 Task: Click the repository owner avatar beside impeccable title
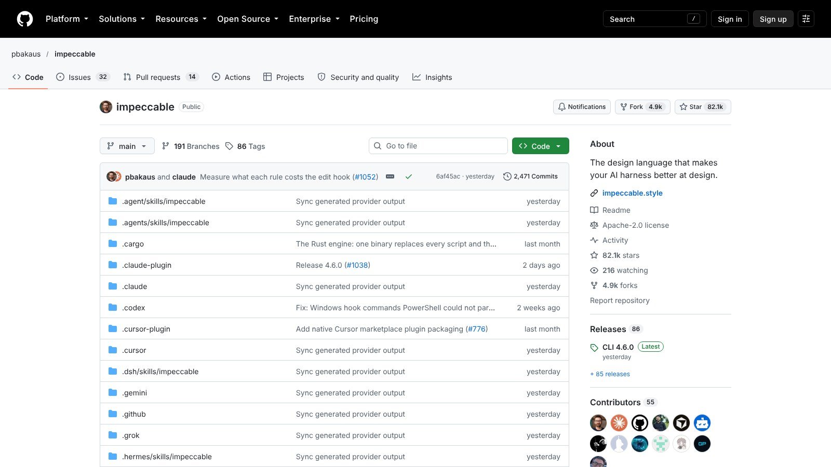(106, 107)
